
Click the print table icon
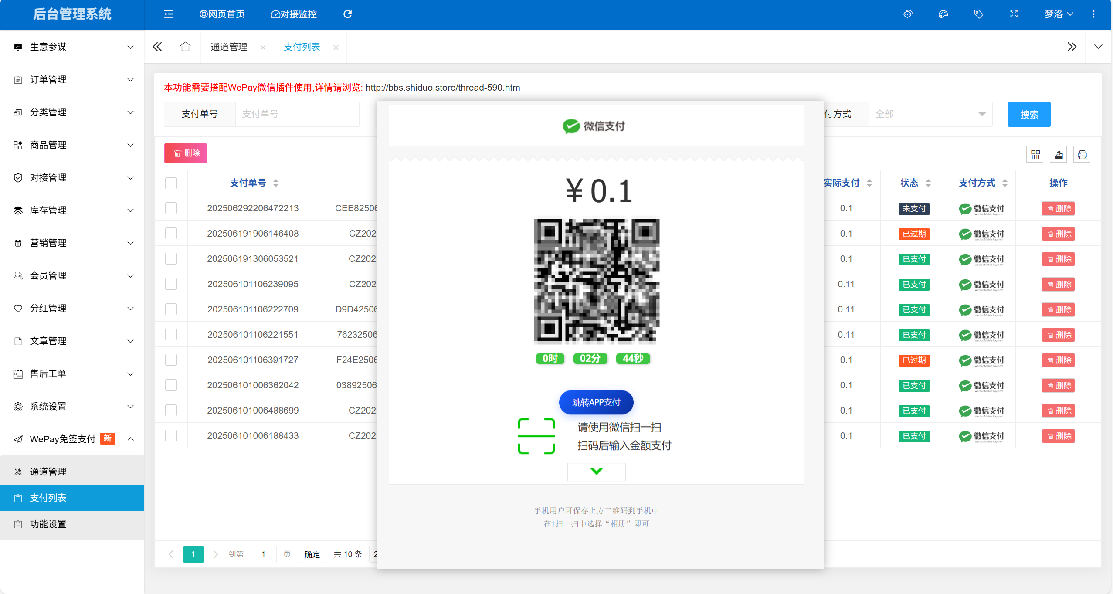coord(1082,155)
